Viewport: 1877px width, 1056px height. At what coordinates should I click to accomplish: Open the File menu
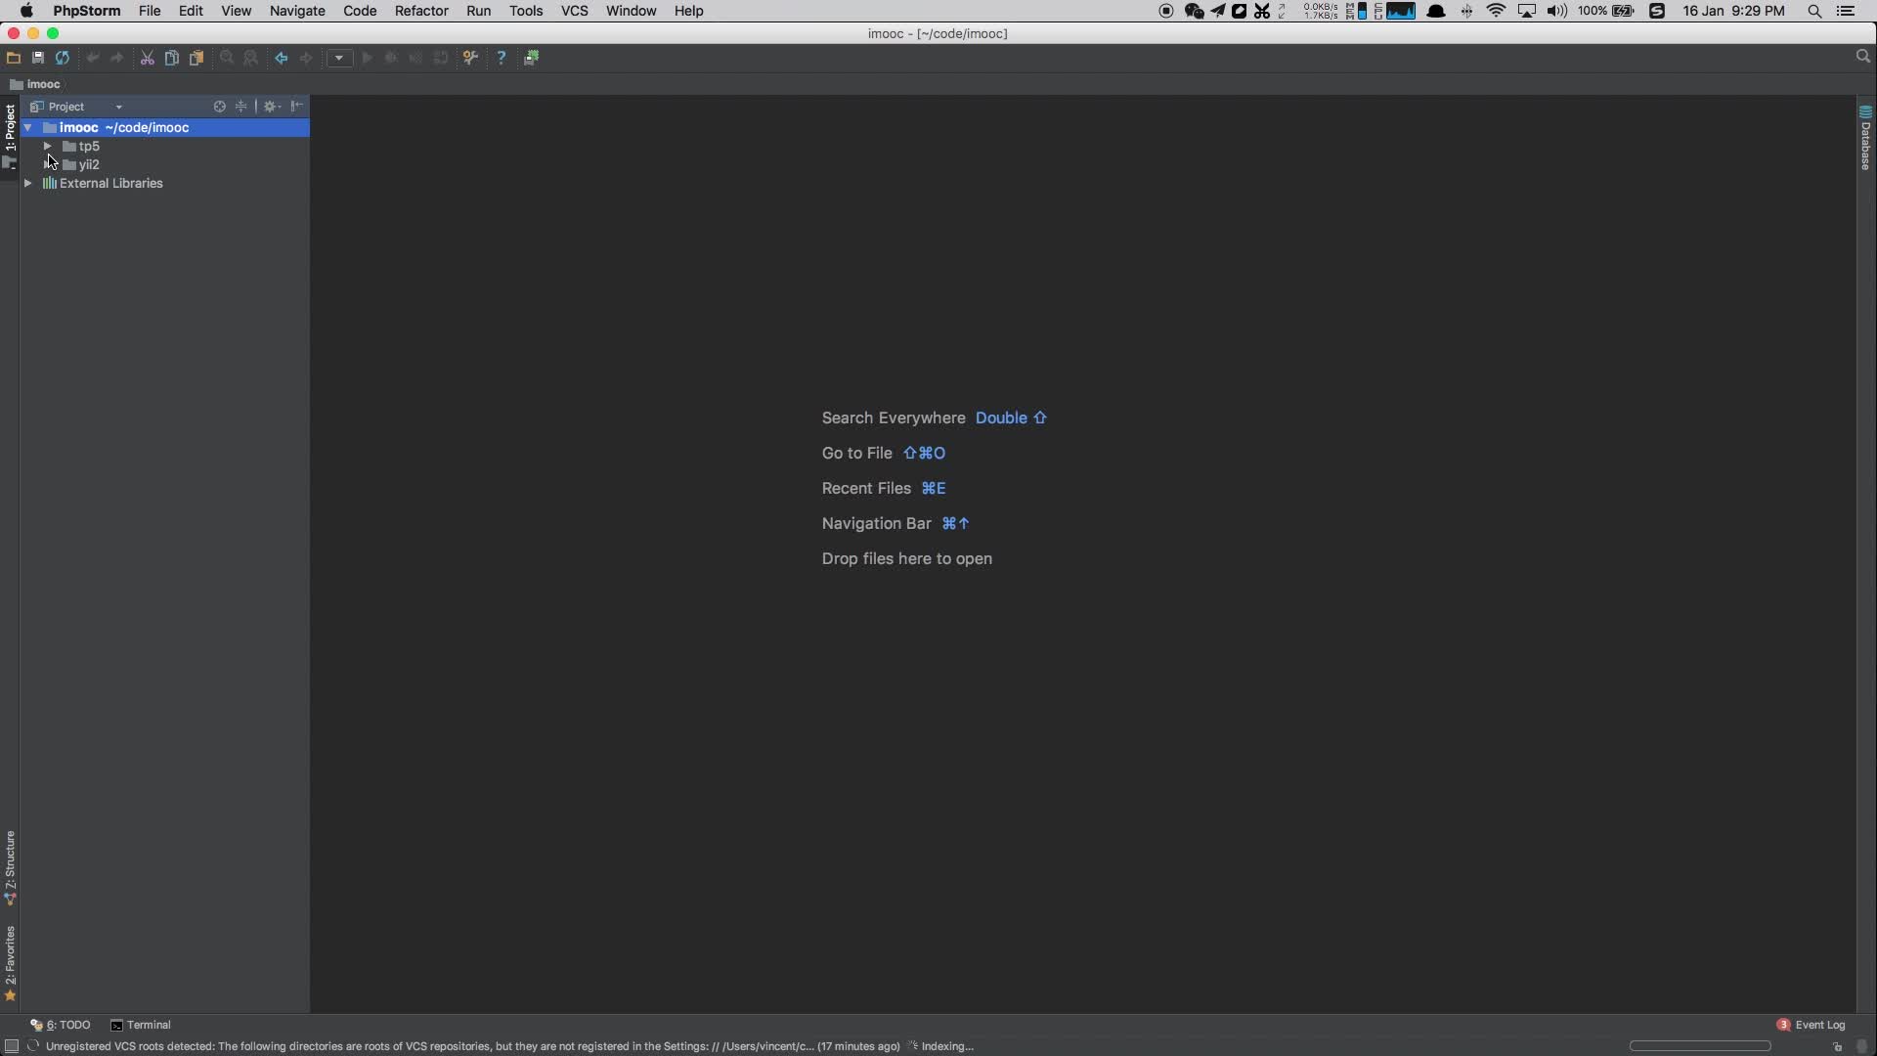point(150,11)
